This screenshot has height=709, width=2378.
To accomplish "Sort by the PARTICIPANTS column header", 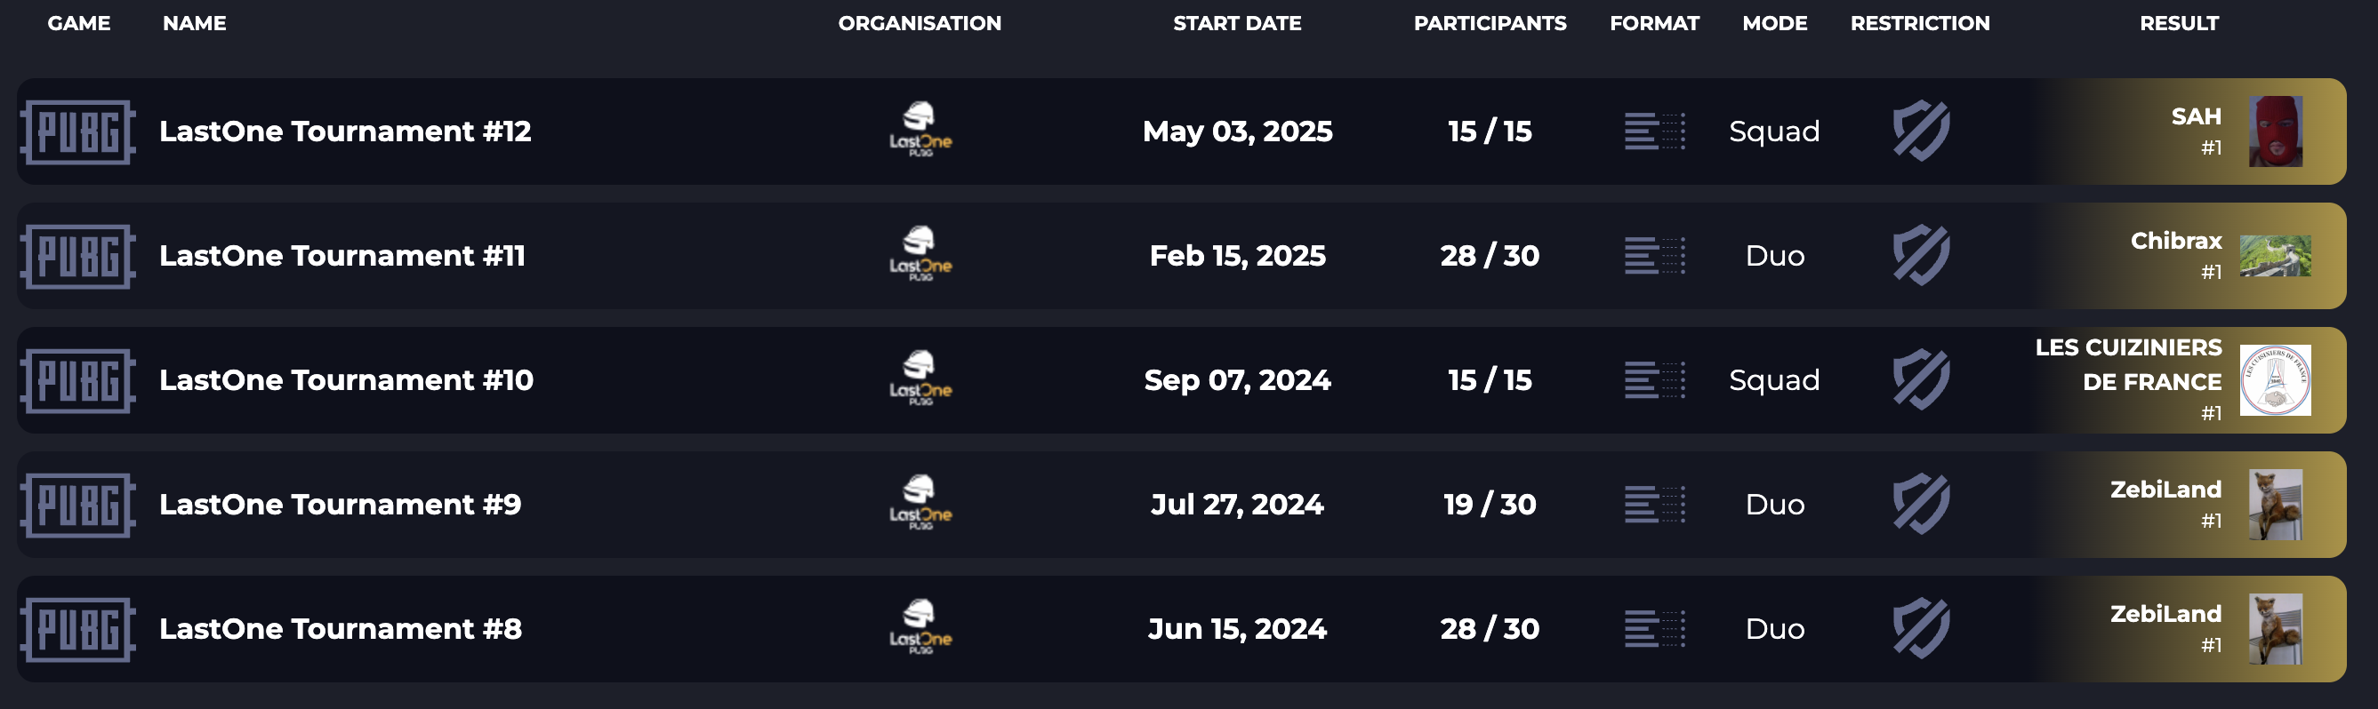I will (x=1490, y=23).
